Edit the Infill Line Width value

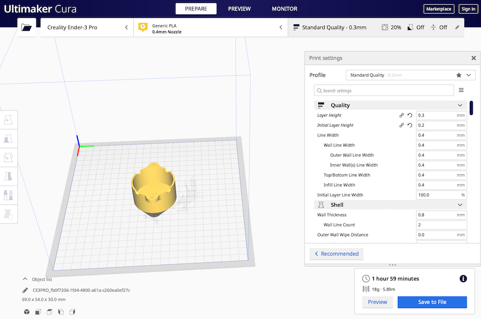(x=441, y=185)
